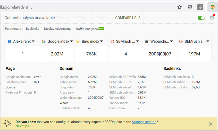
Task: Click the 2008|09|07 Webarchive table cell
Action: point(160,54)
